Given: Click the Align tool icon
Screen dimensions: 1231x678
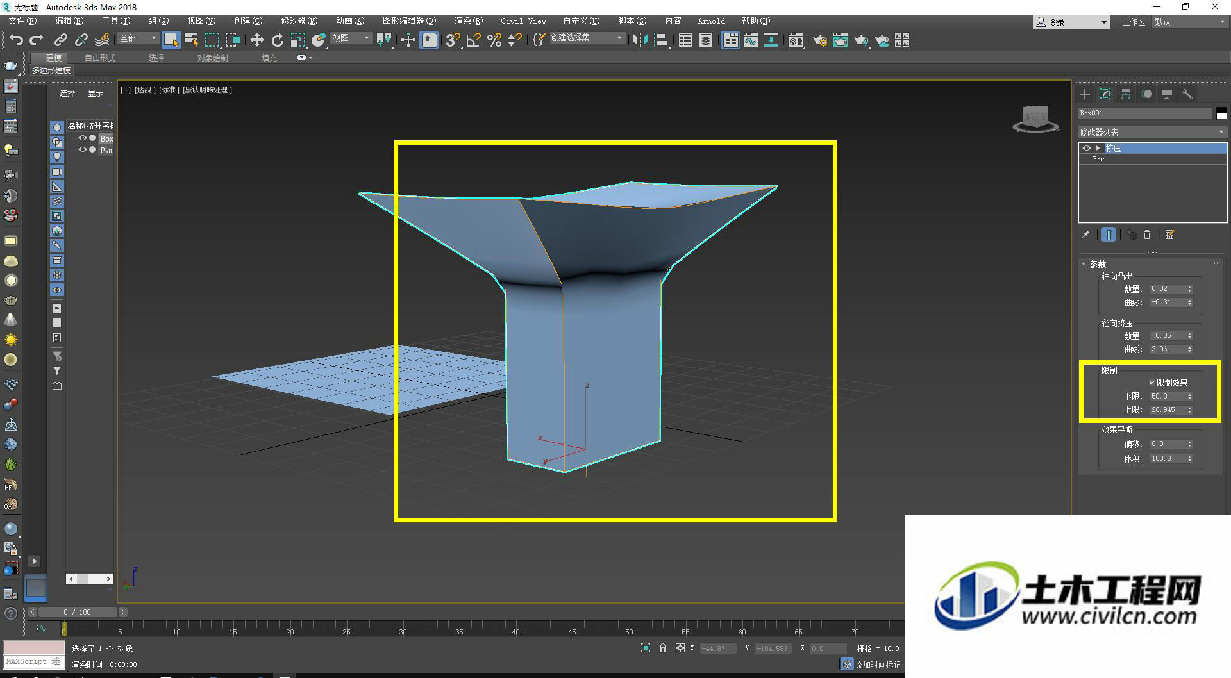Looking at the screenshot, I should coord(660,40).
